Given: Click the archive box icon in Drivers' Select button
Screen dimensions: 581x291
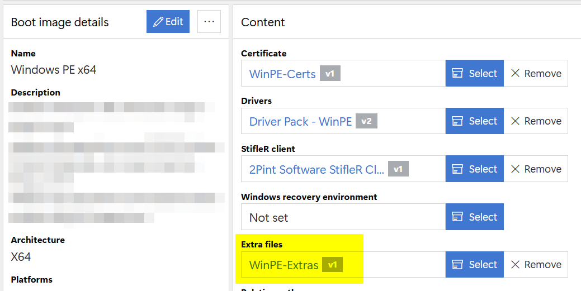Looking at the screenshot, I should 457,121.
